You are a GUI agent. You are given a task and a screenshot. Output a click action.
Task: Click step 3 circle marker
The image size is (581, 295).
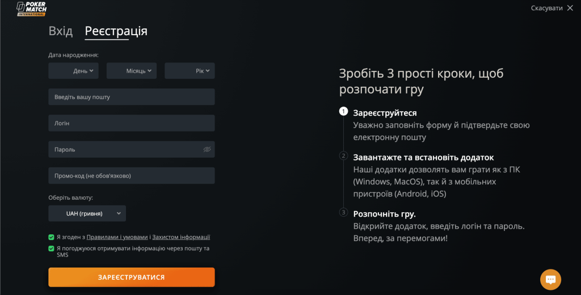tap(343, 212)
